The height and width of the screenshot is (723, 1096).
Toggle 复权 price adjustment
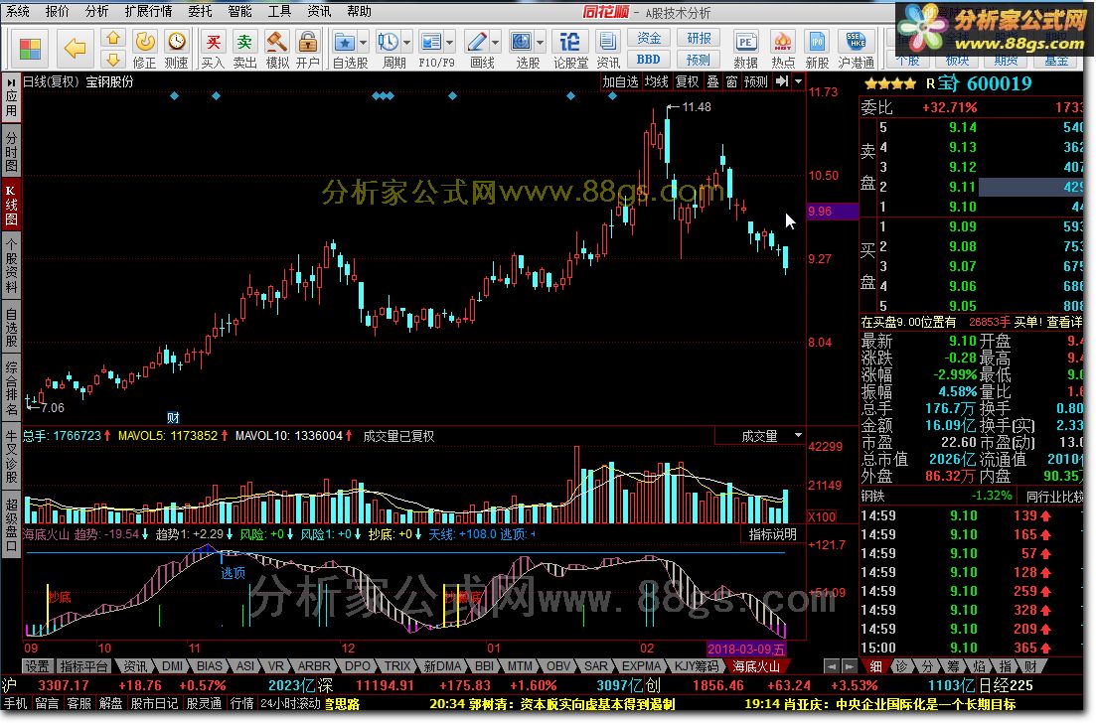[687, 81]
